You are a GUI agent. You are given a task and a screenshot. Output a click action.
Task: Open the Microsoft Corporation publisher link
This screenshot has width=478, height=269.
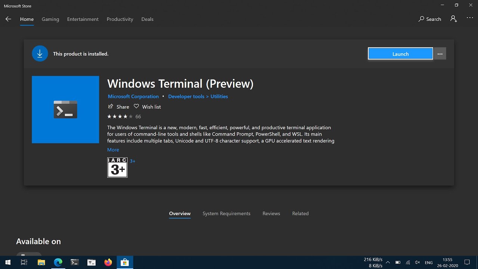pos(133,96)
